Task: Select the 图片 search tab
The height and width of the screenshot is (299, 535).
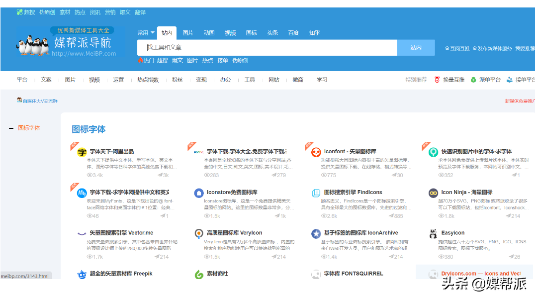Action: pyautogui.click(x=187, y=33)
